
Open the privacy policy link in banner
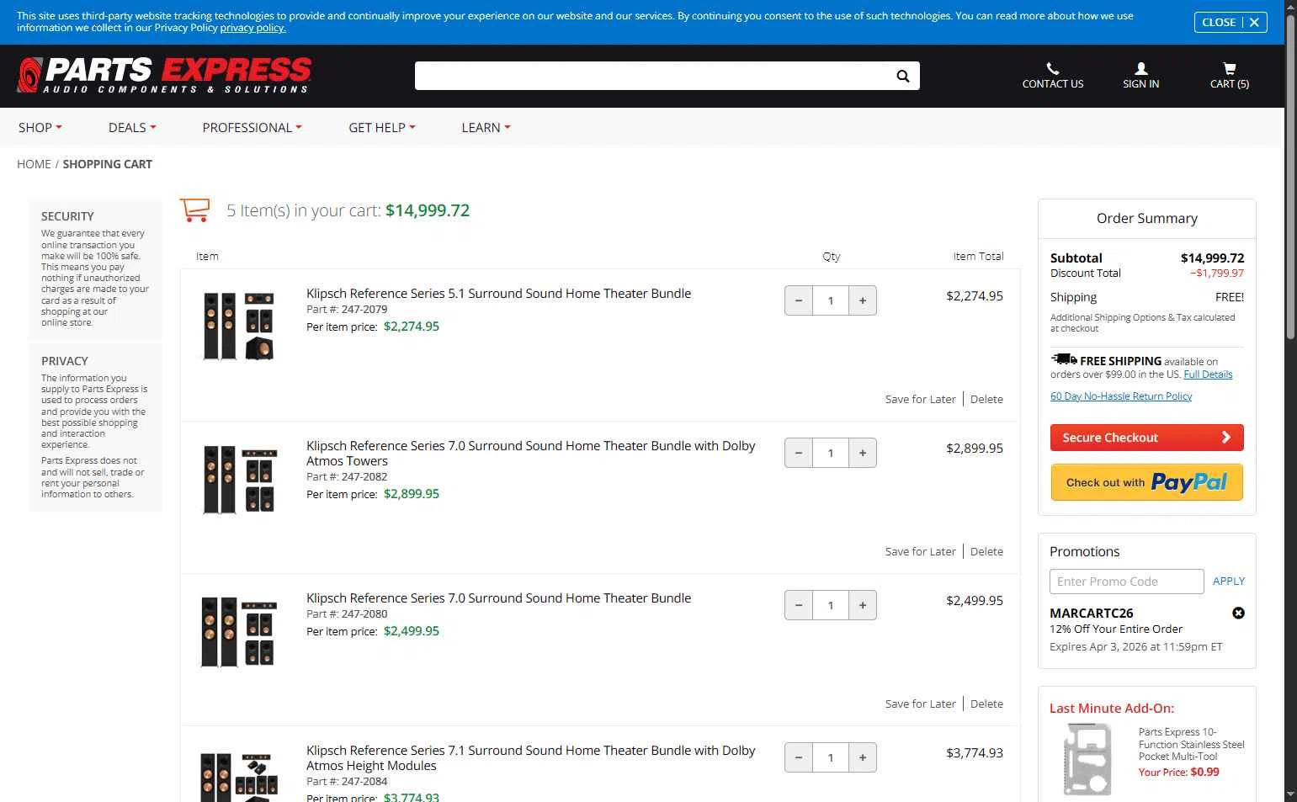[252, 28]
